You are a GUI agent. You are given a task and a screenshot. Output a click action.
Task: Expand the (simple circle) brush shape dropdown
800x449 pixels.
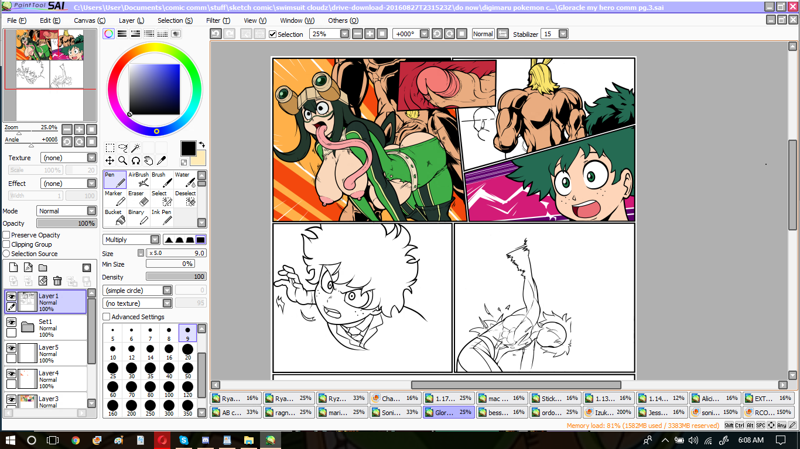pos(137,291)
